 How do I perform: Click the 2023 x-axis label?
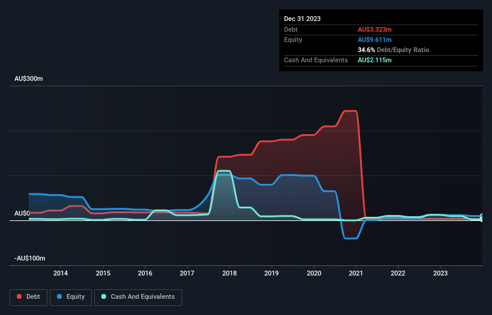coord(440,273)
